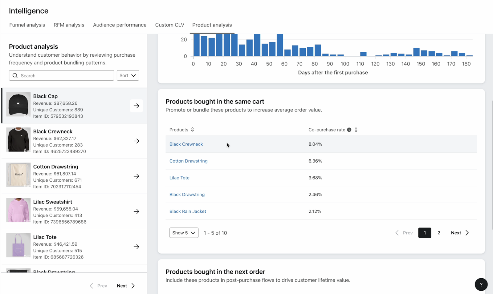Open the Black Rain Jacket link

point(188,211)
